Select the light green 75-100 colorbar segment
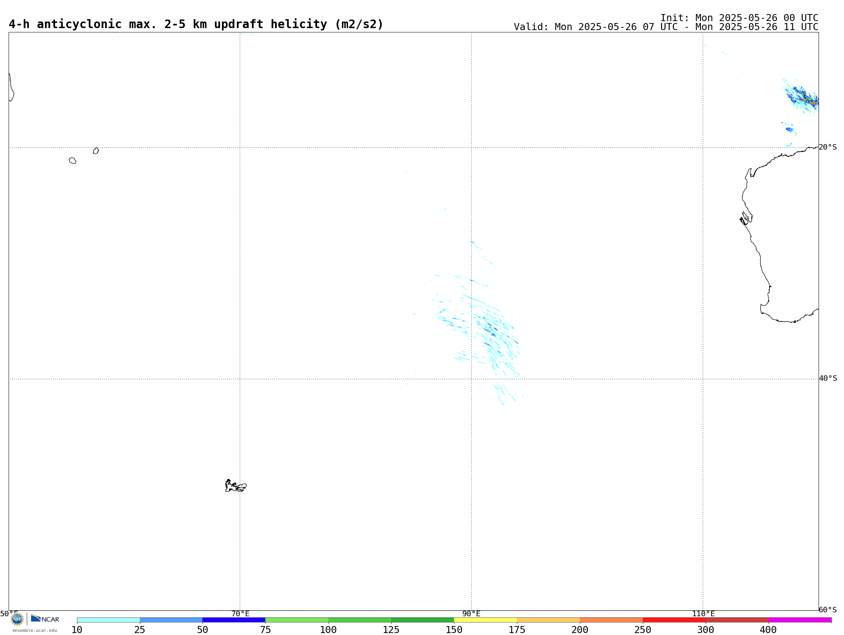Screen dimensions: 844x635 297,620
